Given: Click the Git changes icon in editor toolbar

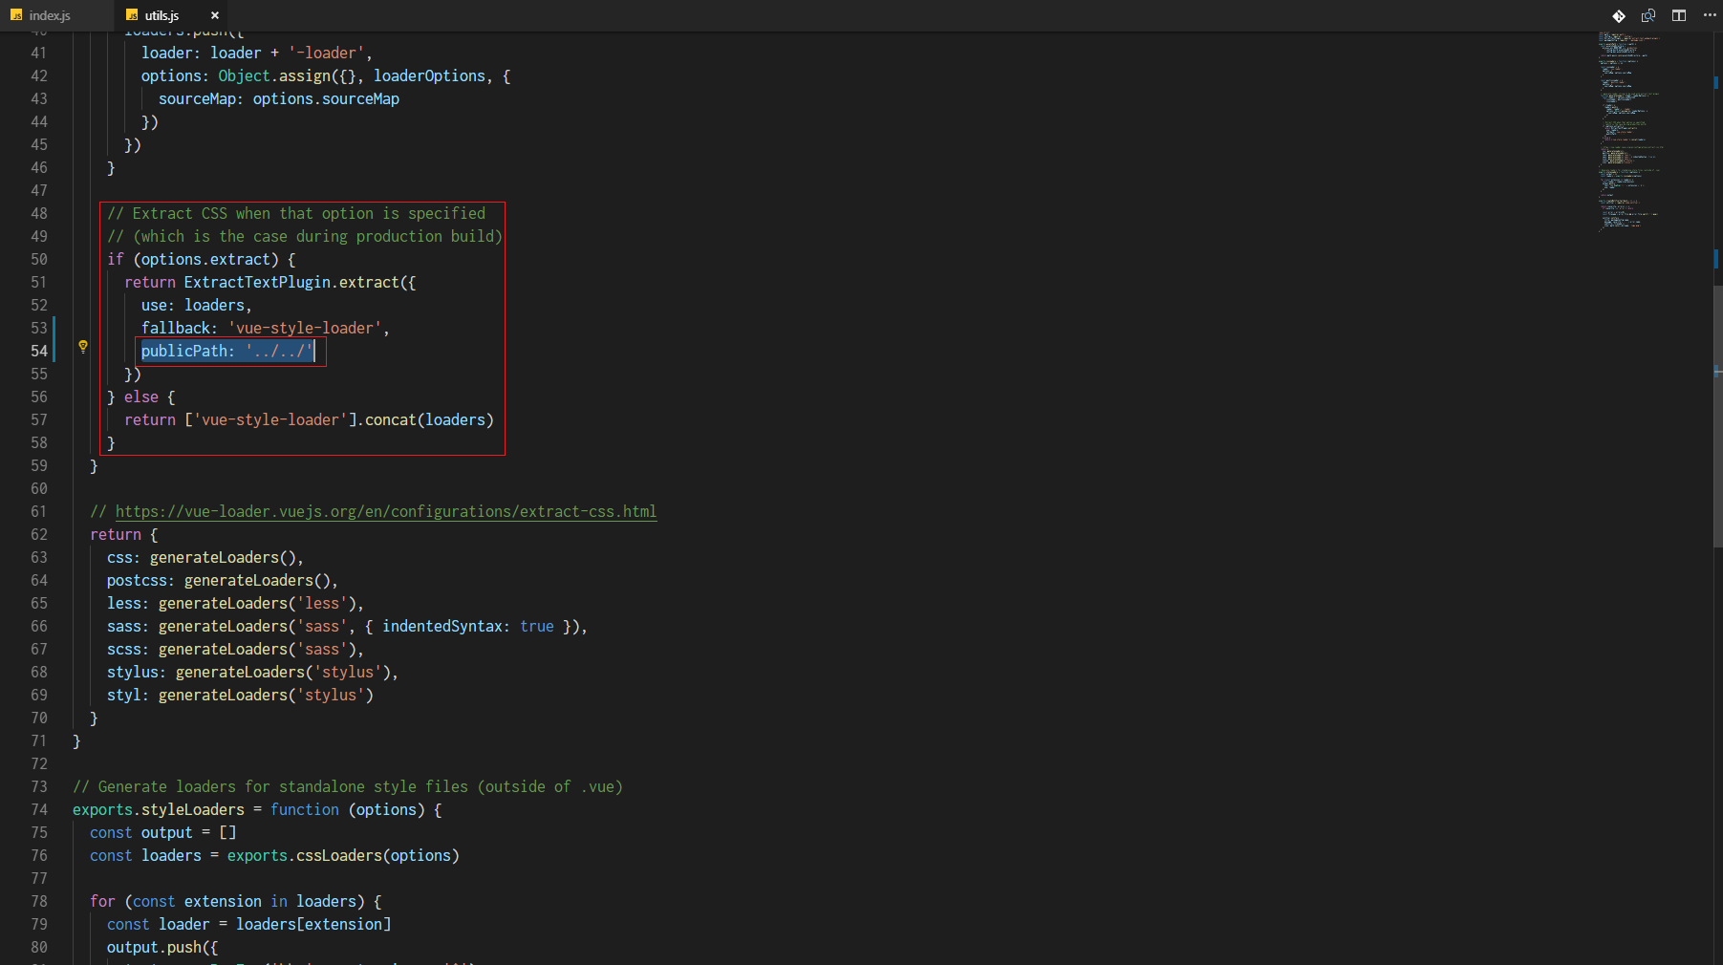Looking at the screenshot, I should [x=1619, y=15].
